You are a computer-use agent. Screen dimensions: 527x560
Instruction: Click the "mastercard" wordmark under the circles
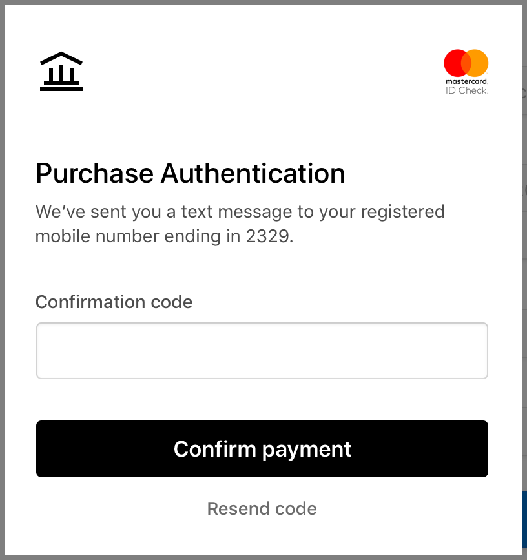tap(466, 81)
